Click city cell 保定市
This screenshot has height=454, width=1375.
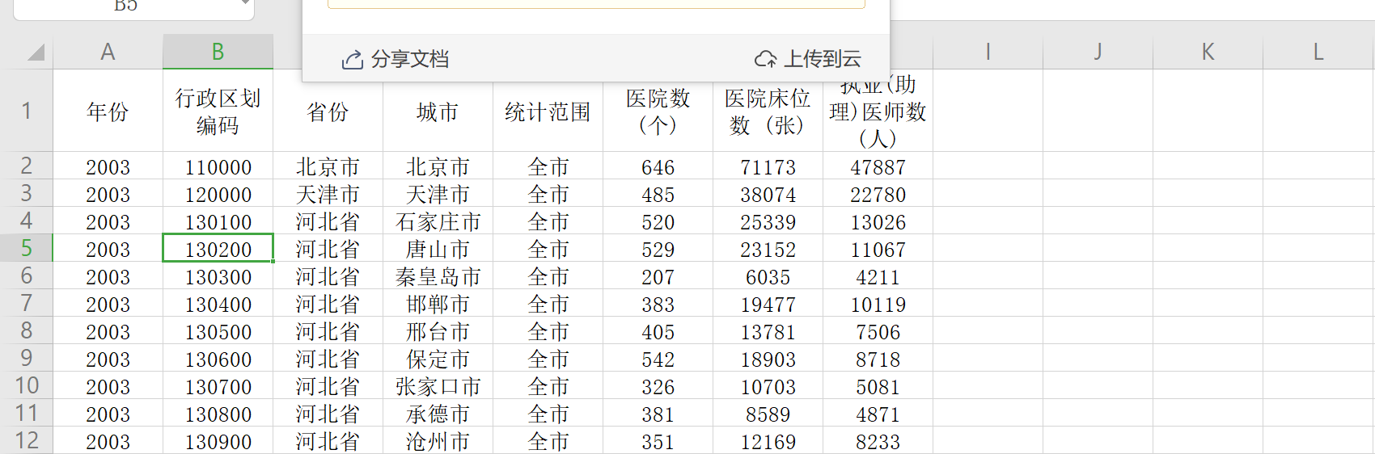coord(438,359)
